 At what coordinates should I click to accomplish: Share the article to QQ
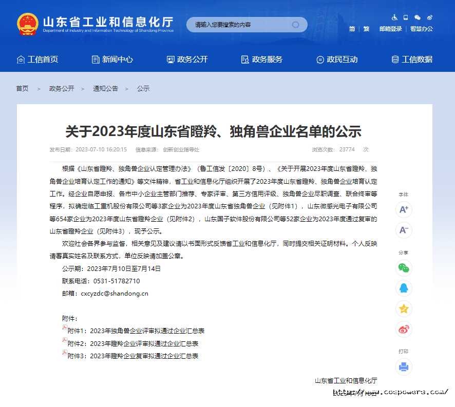(x=404, y=288)
